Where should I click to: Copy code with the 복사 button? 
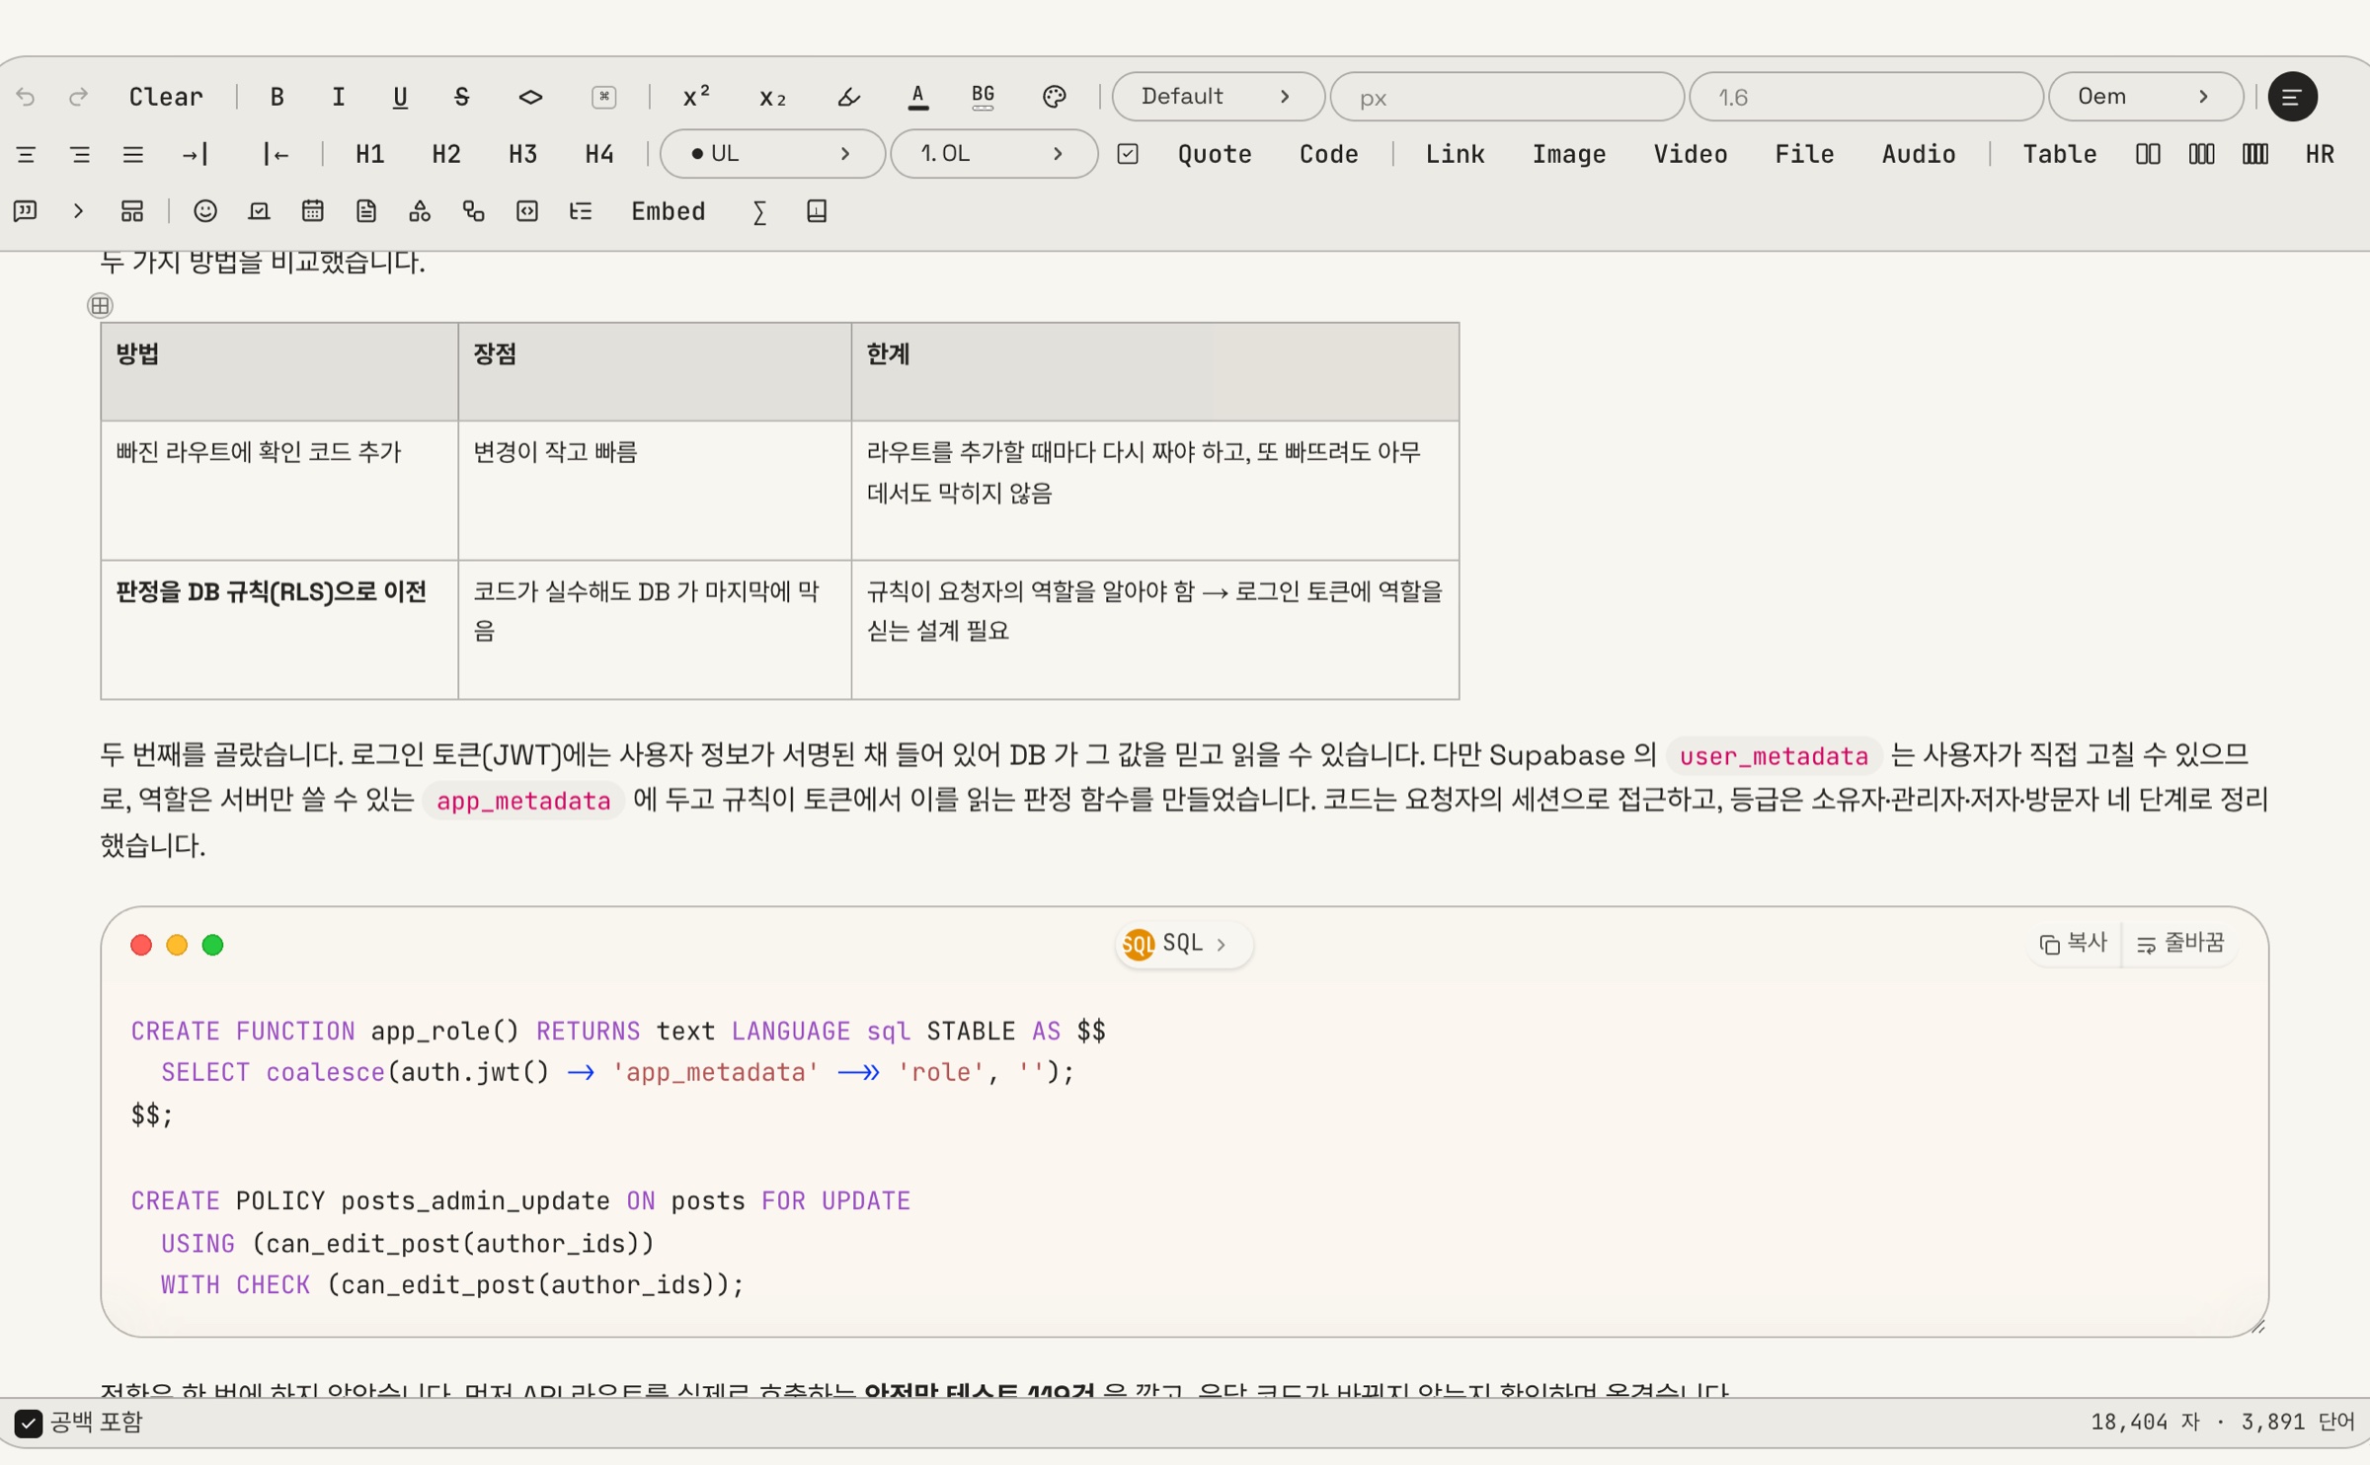pos(2074,944)
